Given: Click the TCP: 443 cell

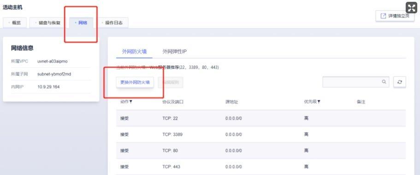Looking at the screenshot, I should tap(171, 167).
